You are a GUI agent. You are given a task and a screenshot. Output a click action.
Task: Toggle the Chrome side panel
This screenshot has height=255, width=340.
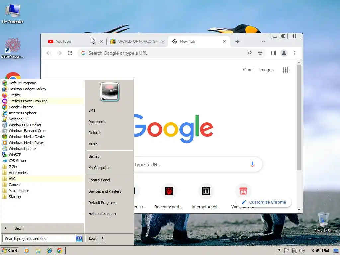click(x=273, y=53)
